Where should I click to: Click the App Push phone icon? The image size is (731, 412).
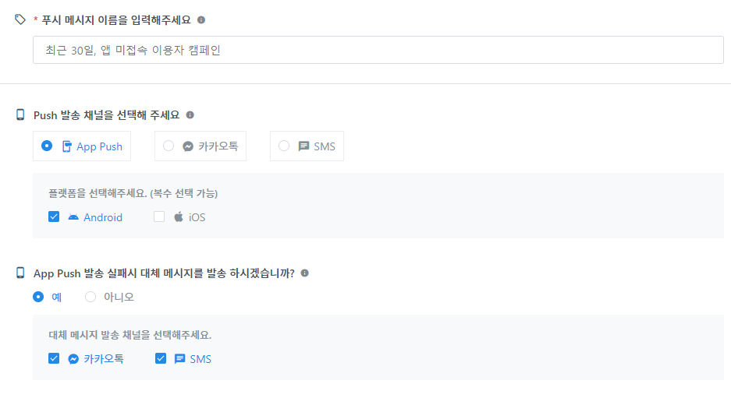point(67,146)
